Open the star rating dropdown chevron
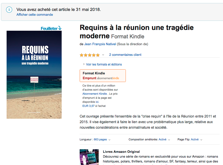The image size is (223, 165). point(103,55)
